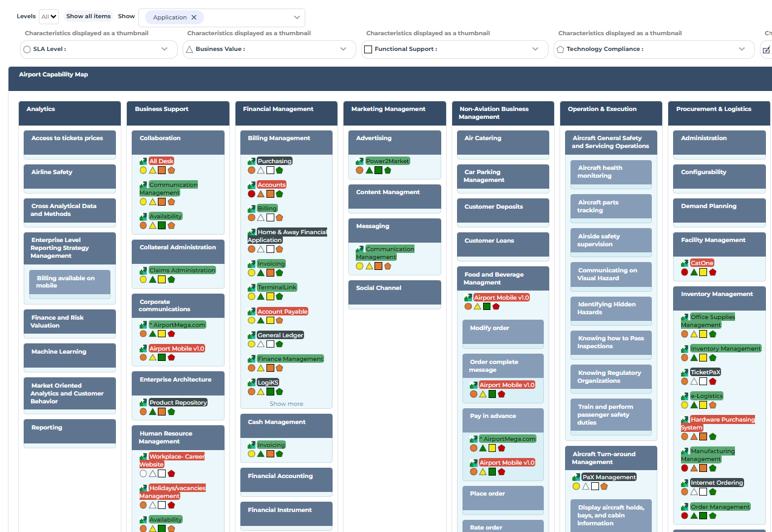772x532 pixels.
Task: Open the Levels dropdown
Action: (47, 16)
